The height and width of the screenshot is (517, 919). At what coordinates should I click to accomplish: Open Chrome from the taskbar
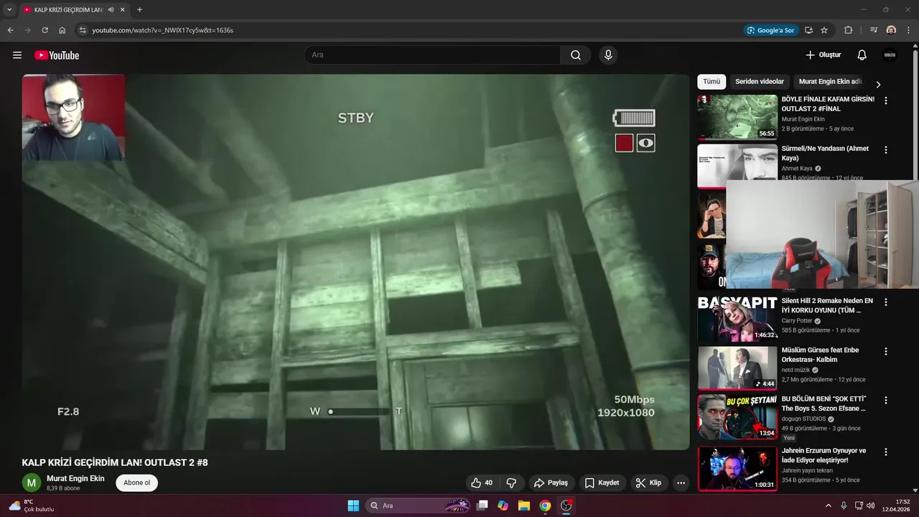pyautogui.click(x=545, y=506)
